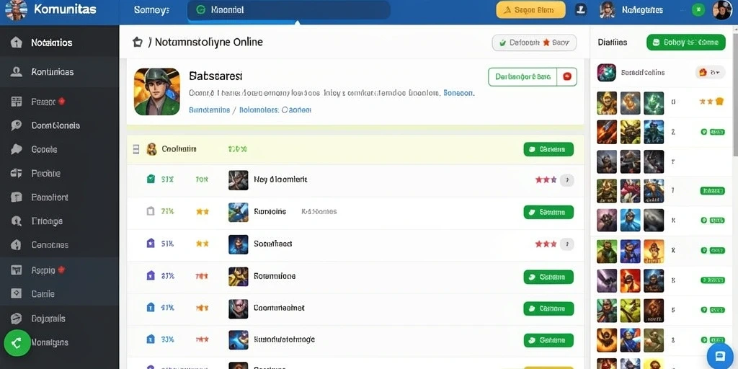
Task: Click the yellow stars in Ramoolne row
Action: tap(203, 211)
